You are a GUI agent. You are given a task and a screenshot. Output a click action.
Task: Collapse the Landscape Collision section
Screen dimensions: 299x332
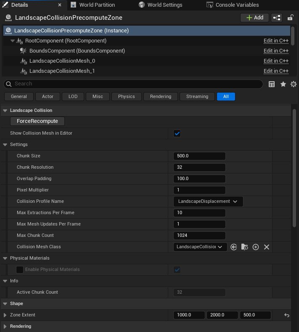(x=5, y=111)
